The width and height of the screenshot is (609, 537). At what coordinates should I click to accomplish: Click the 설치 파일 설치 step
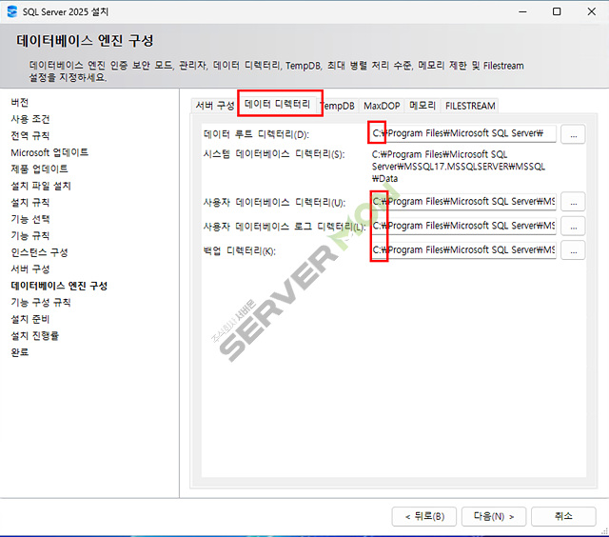(41, 186)
